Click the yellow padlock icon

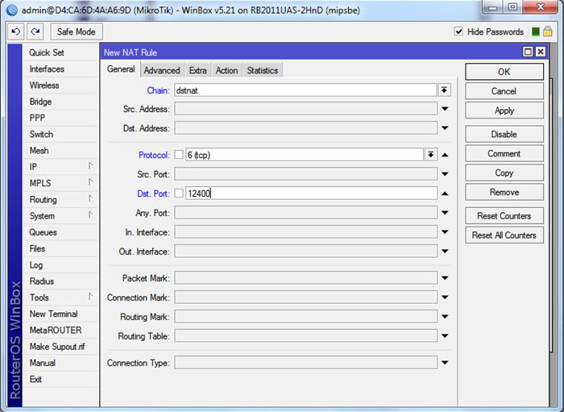tap(547, 31)
